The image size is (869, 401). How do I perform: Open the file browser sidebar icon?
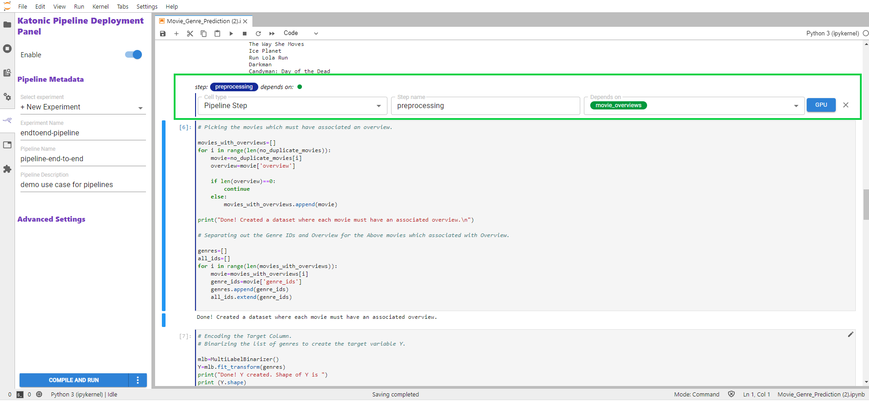7,25
